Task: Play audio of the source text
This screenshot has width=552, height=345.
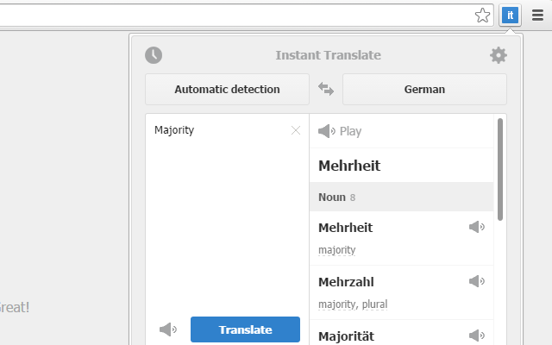Action: click(x=169, y=329)
